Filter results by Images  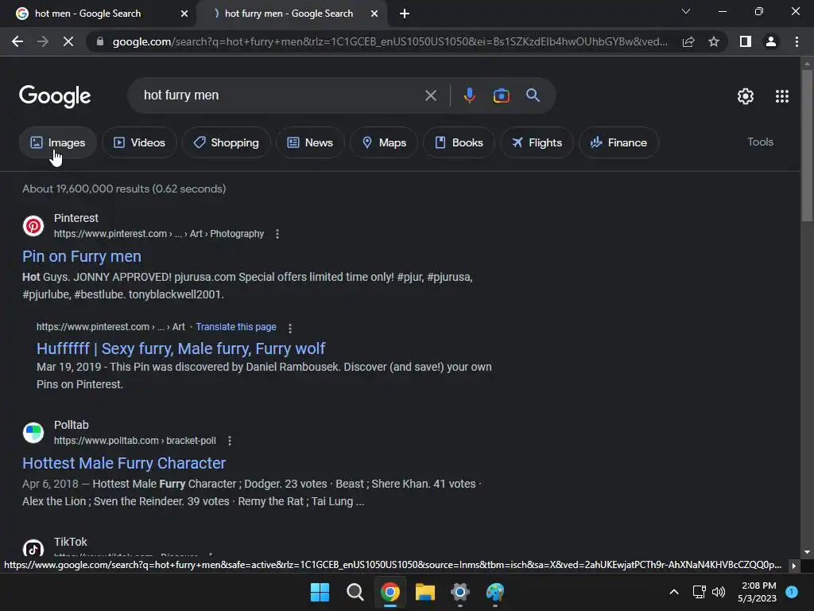pos(57,142)
